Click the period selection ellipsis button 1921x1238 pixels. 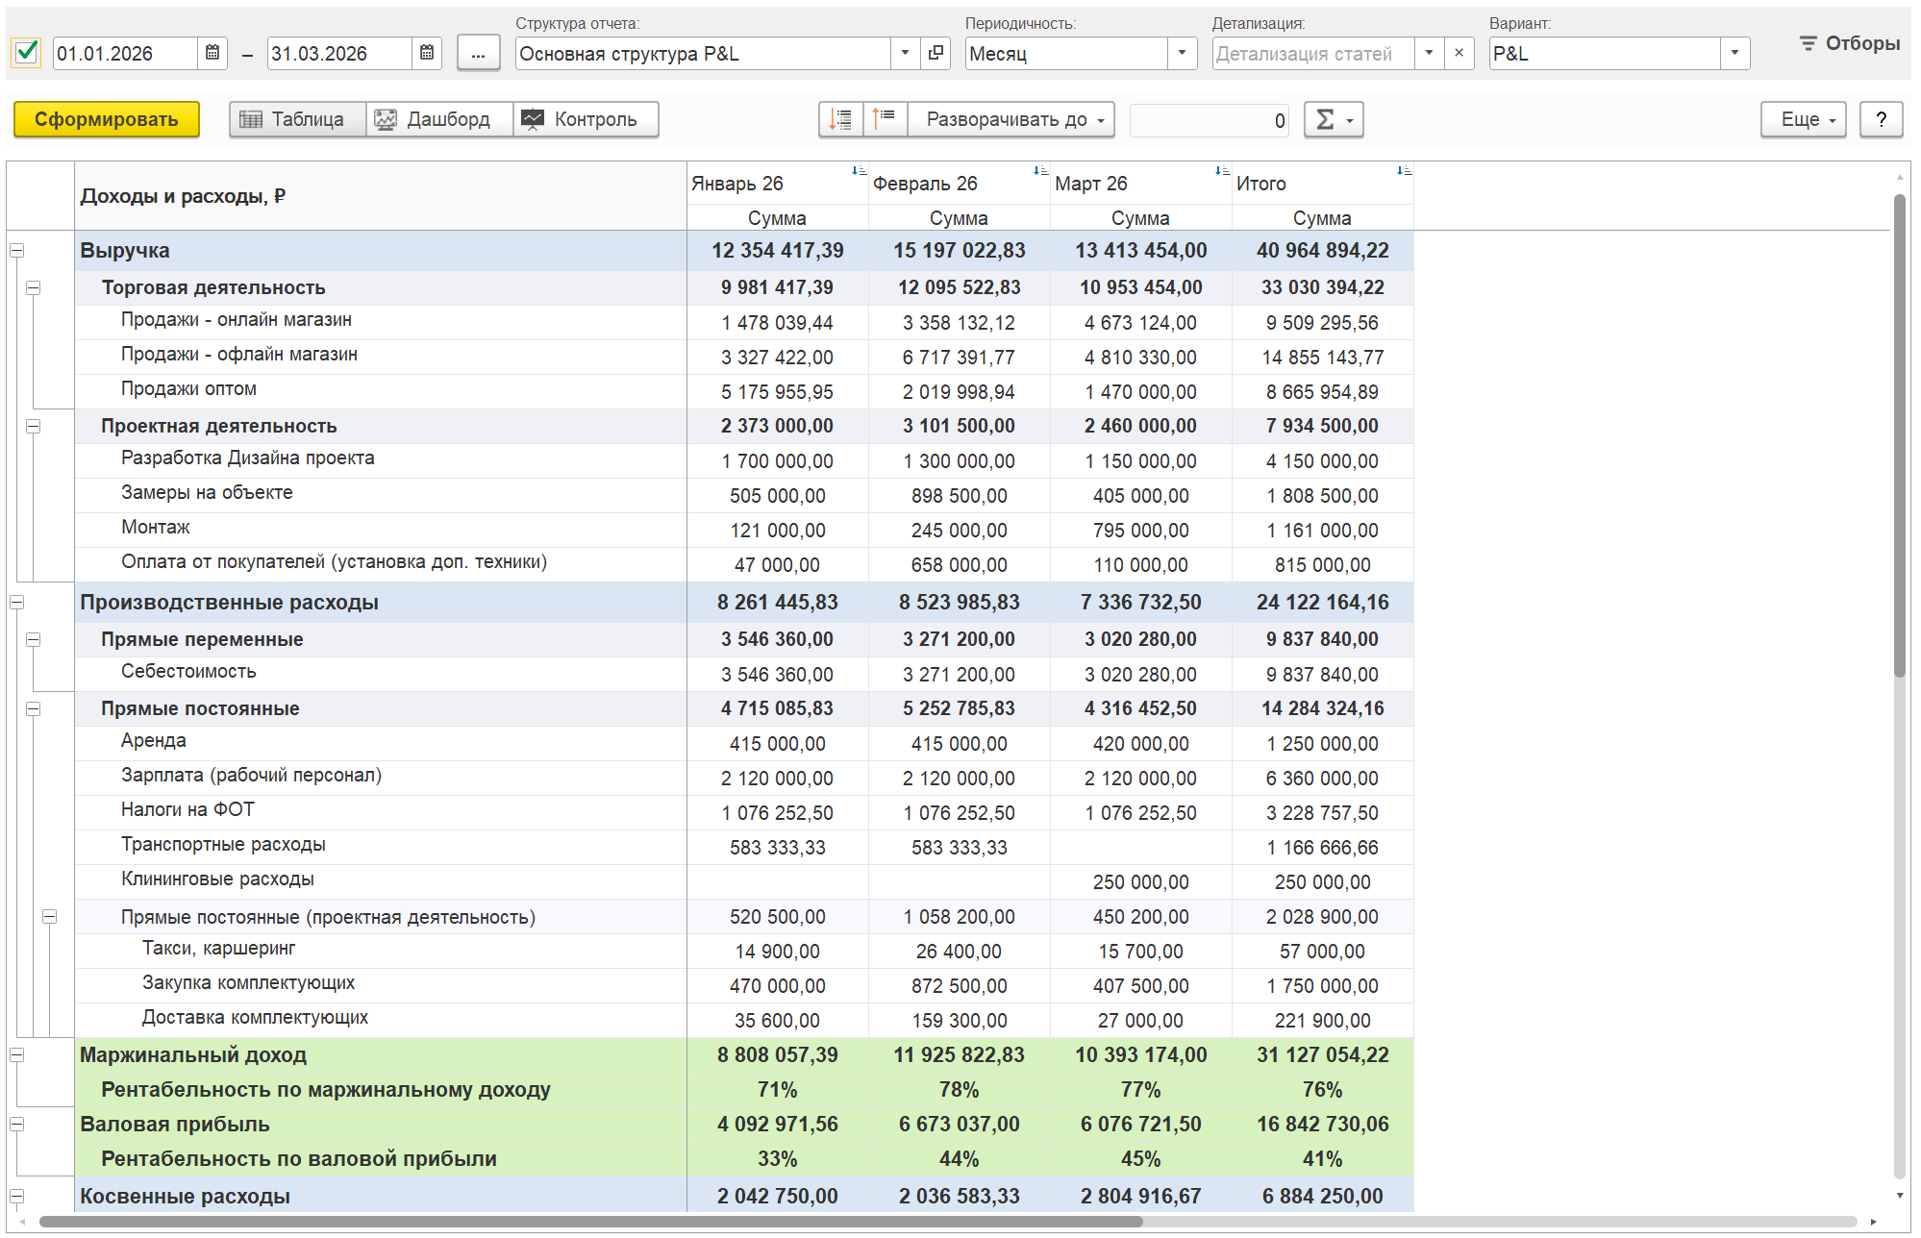tap(478, 53)
